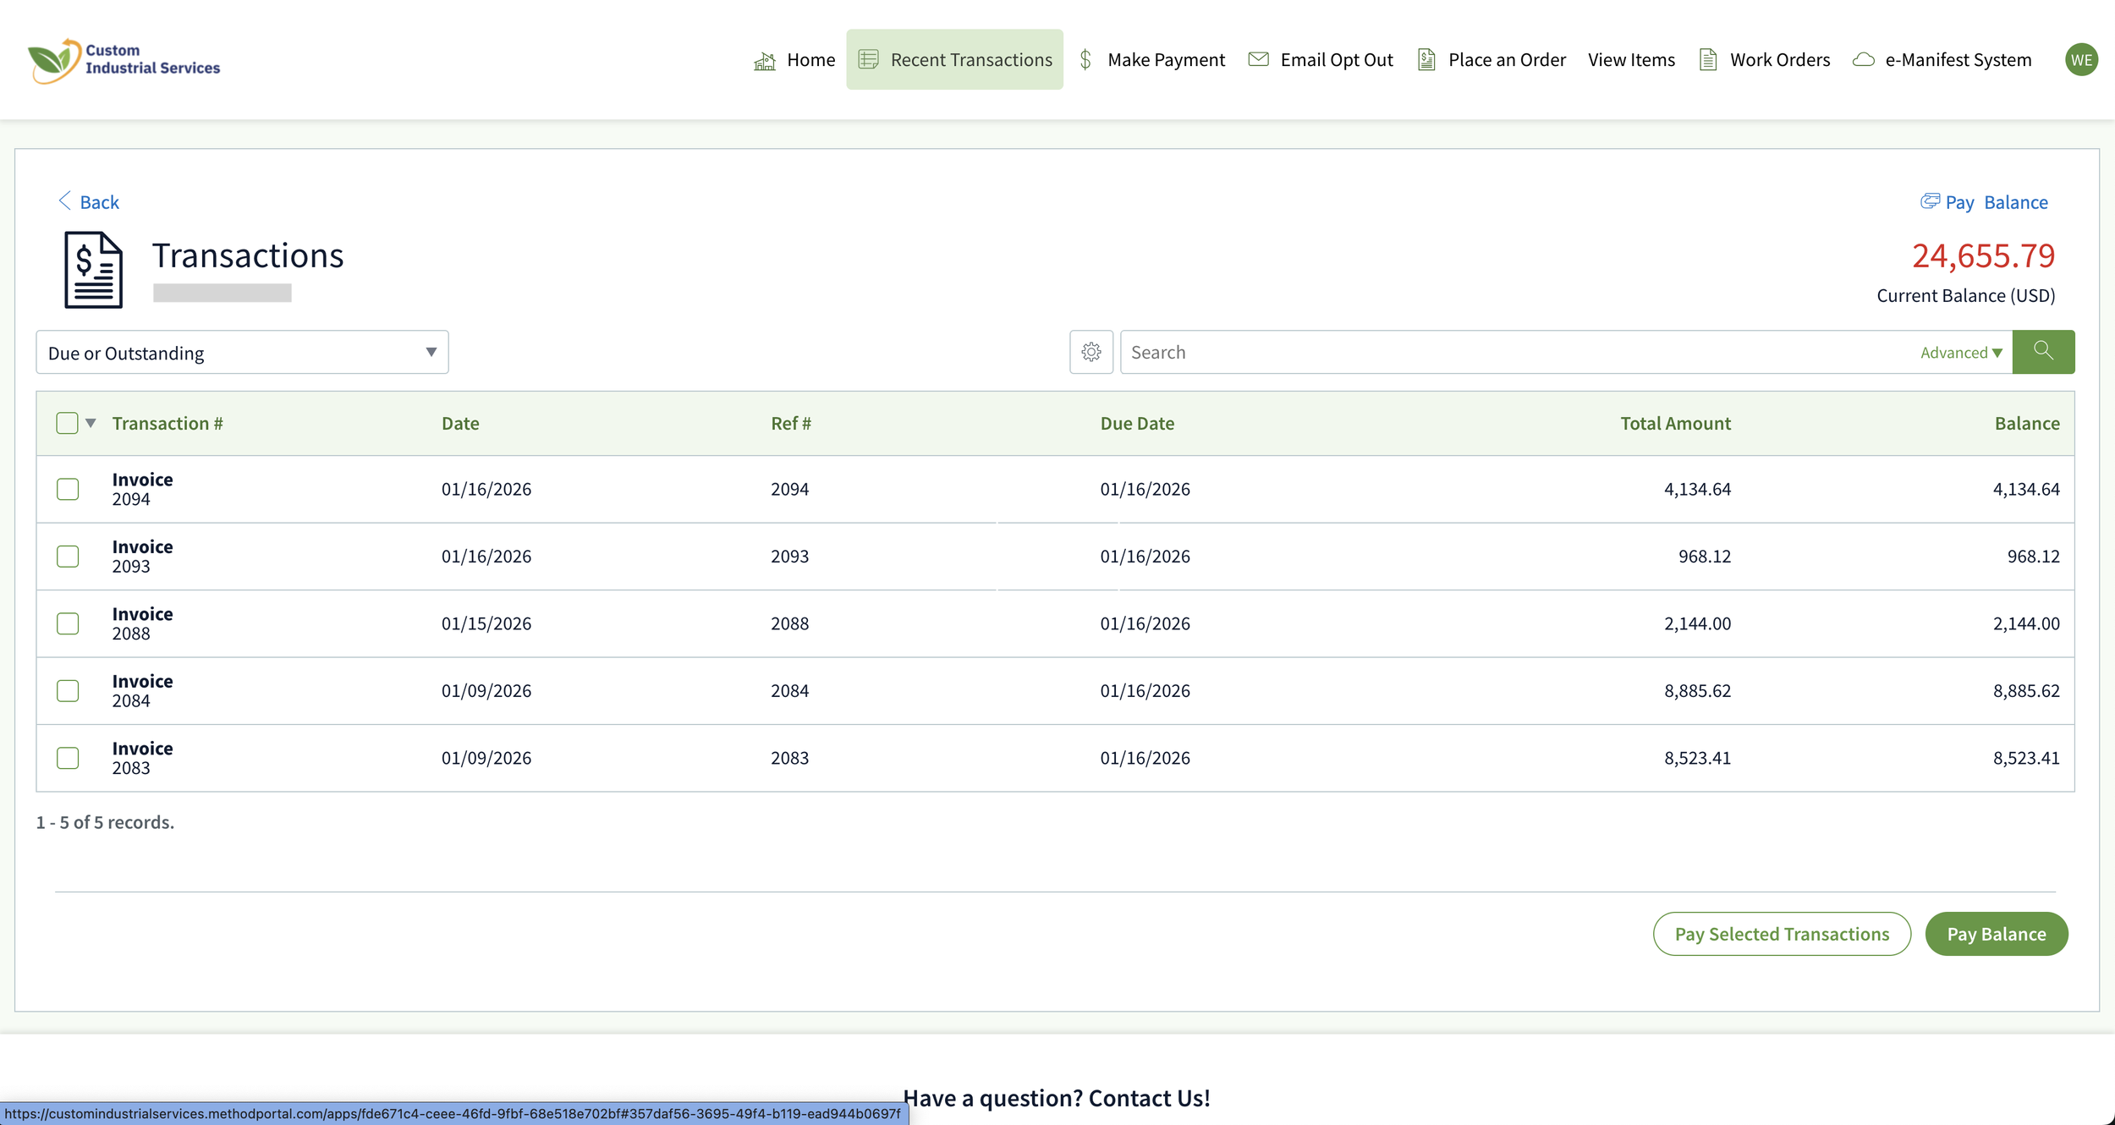The width and height of the screenshot is (2115, 1125).
Task: Click the e-Manifest System cloud icon
Action: point(1863,60)
